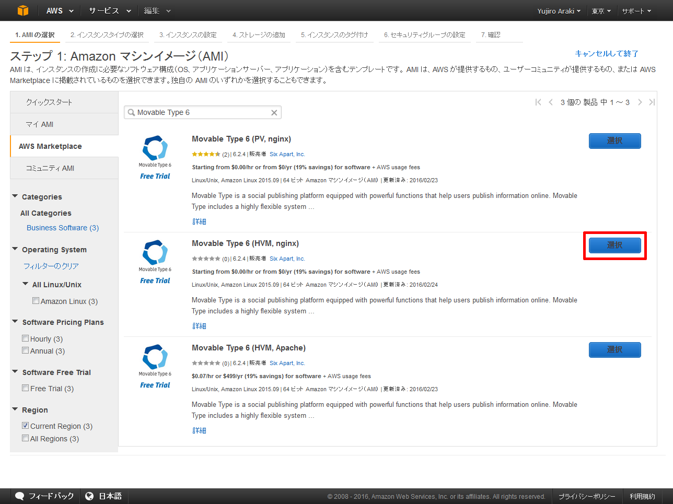The image size is (673, 504).
Task: Go to step 3 インスタンスの設定
Action: pos(188,35)
